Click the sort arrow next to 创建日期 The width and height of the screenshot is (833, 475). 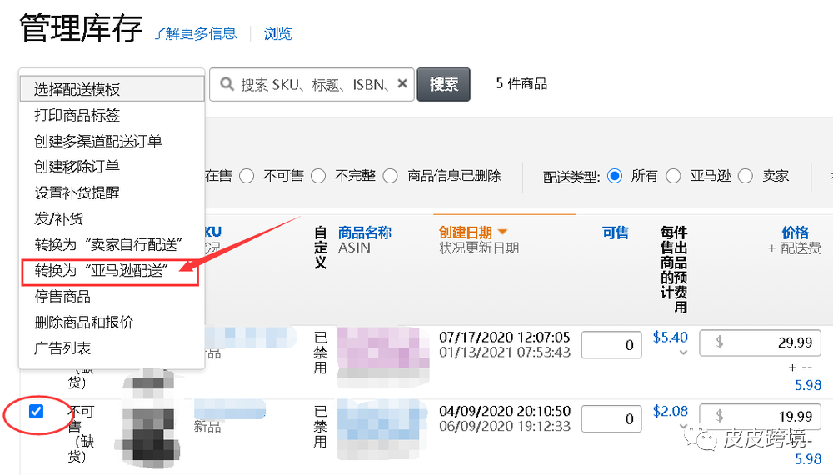click(x=502, y=232)
